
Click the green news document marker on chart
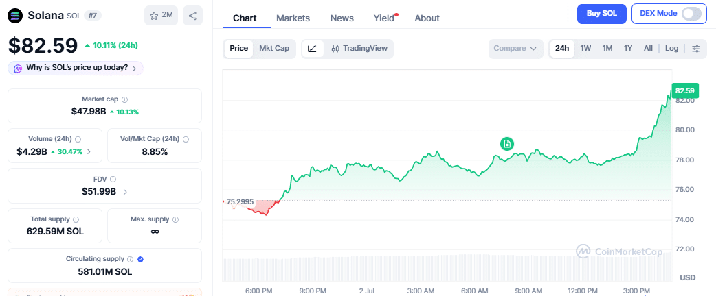point(506,145)
